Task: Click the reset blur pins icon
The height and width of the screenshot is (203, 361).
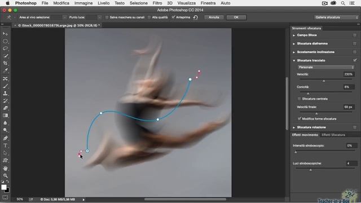Action: click(196, 17)
